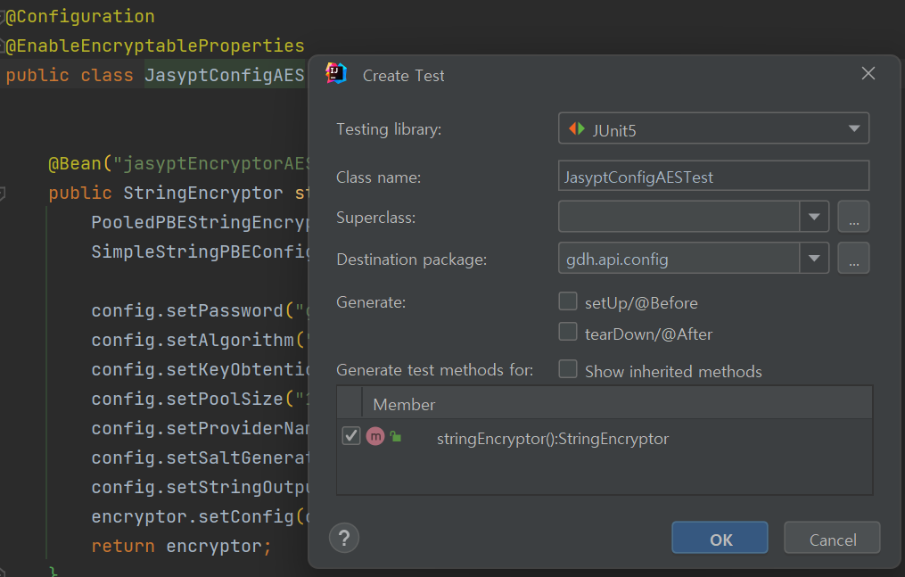905x577 pixels.
Task: Browse for superclass with ellipsis button
Action: [x=853, y=217]
